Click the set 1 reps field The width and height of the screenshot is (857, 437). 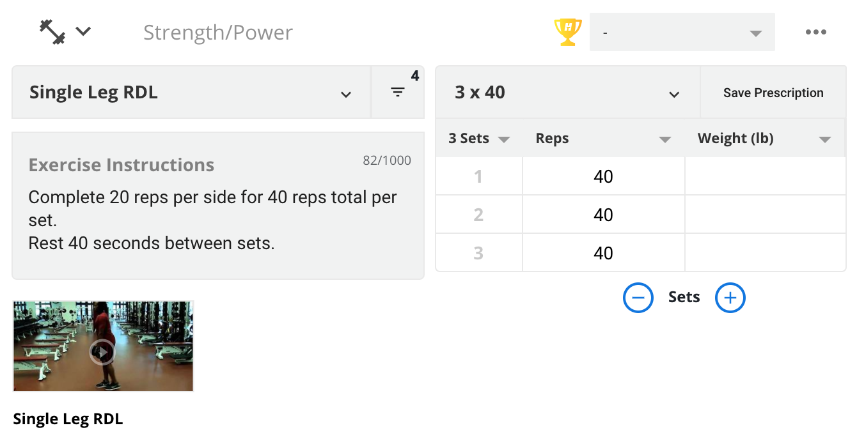coord(603,176)
